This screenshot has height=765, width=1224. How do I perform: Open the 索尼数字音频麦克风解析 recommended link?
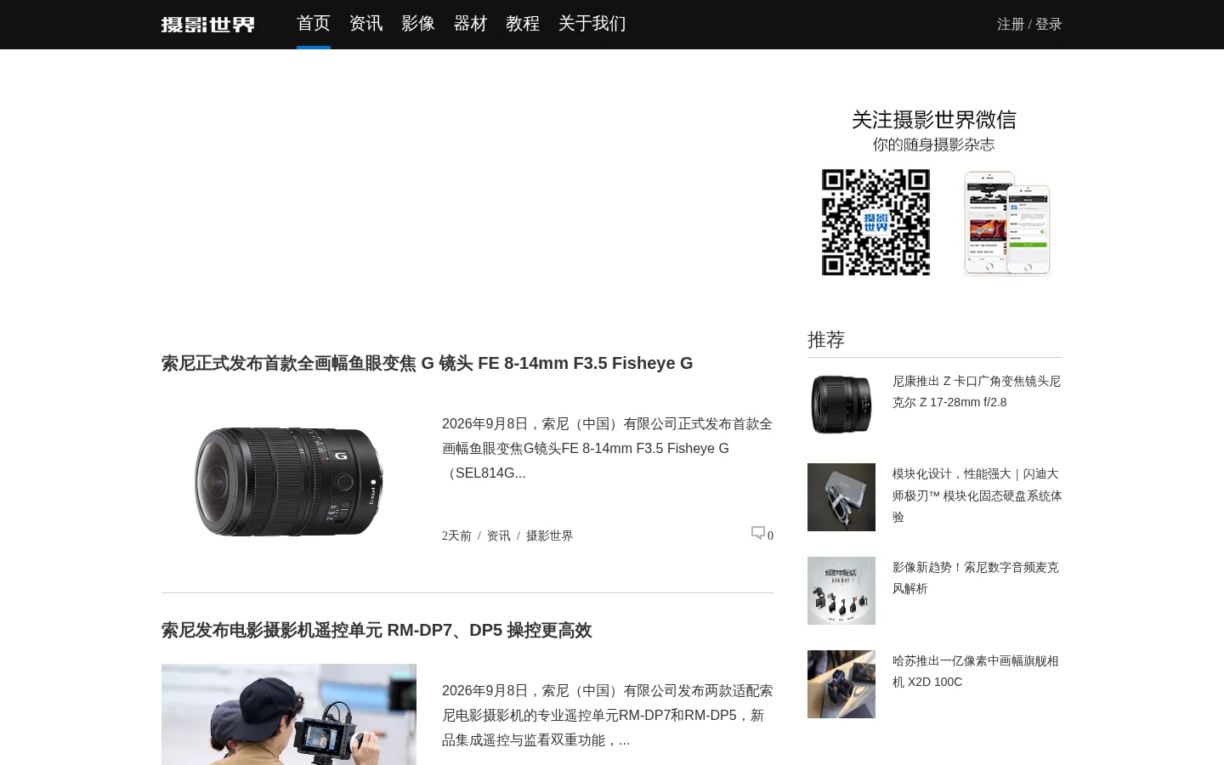tap(976, 578)
